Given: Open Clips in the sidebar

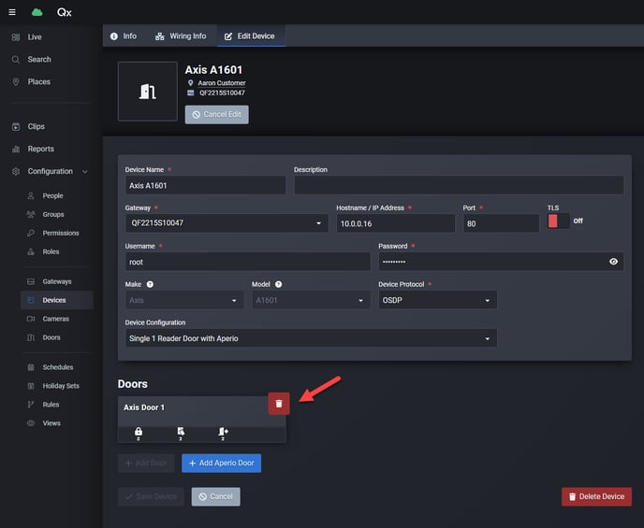Looking at the screenshot, I should point(36,127).
